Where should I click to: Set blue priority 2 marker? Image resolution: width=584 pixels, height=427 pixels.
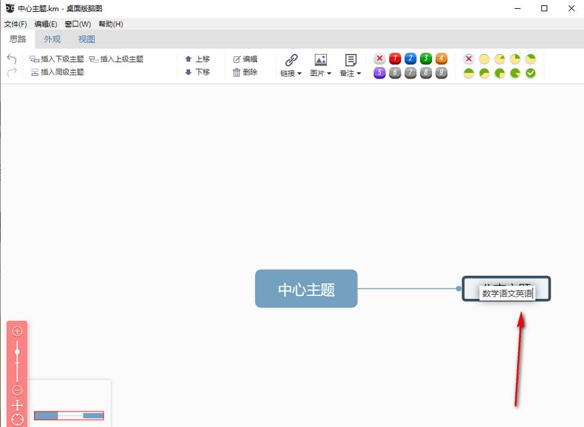click(410, 59)
